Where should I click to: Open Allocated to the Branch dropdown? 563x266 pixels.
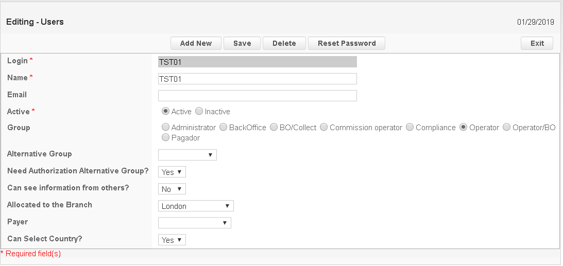point(196,206)
